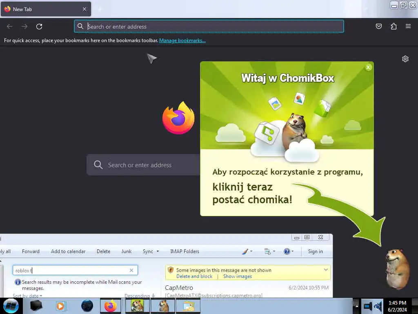This screenshot has height=314, width=418.
Task: Open the Pocket save icon in Firefox
Action: [378, 26]
